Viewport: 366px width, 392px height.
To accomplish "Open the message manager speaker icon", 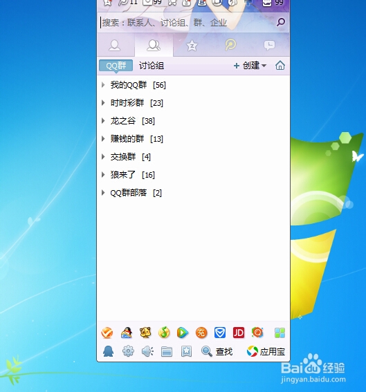I will [147, 351].
